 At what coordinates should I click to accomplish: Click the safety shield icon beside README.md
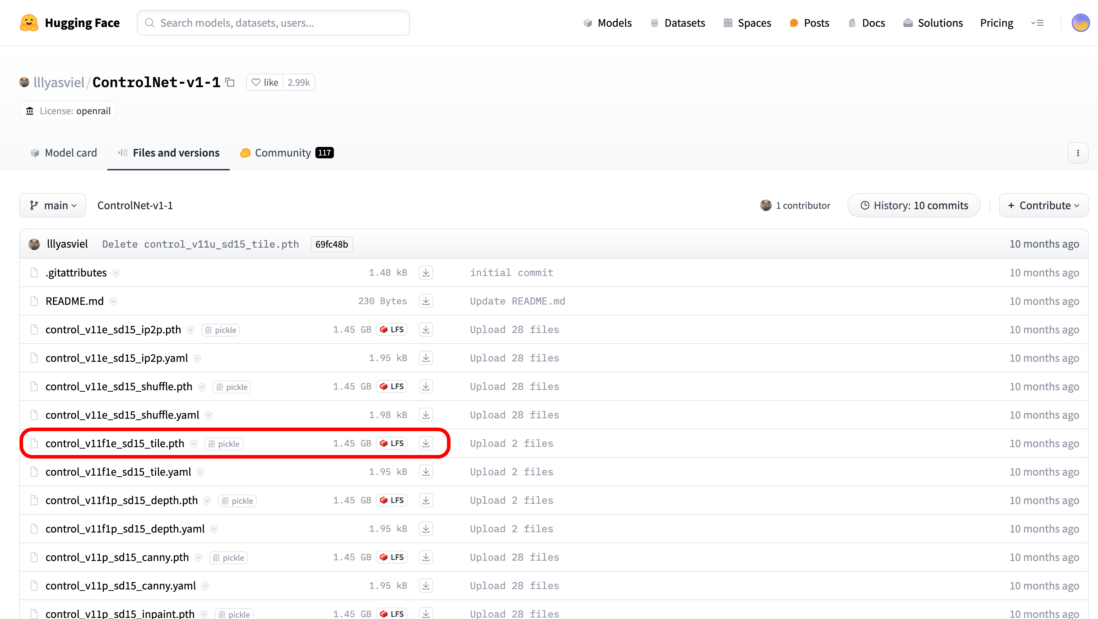(113, 301)
